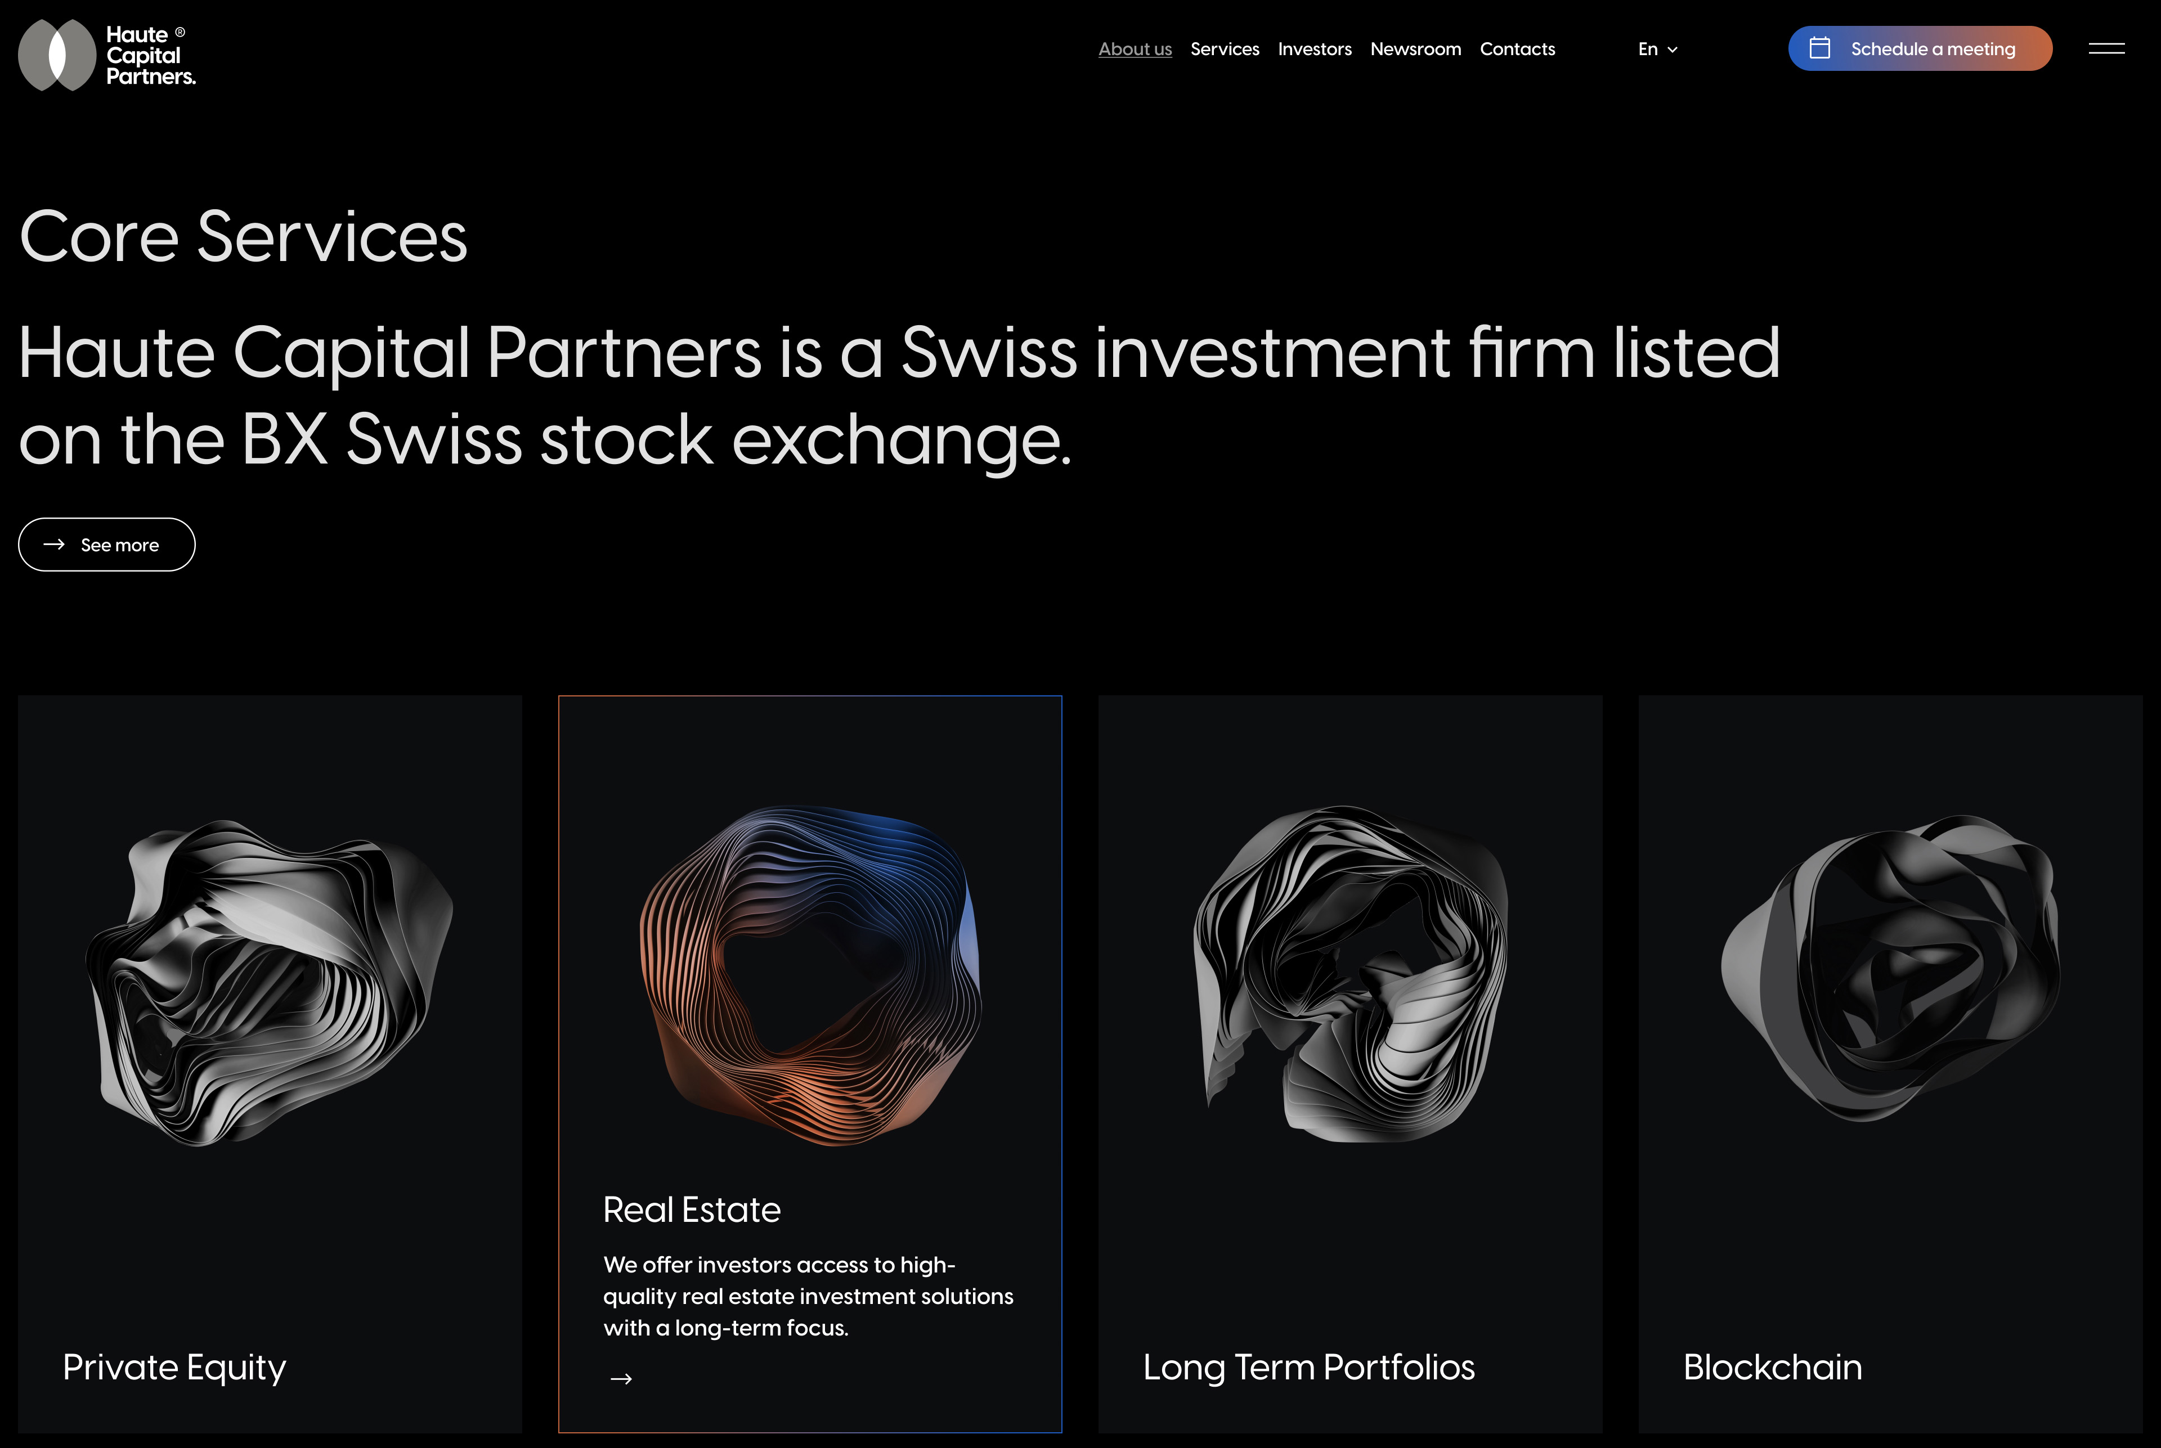Click the chevron next to En

1673,50
